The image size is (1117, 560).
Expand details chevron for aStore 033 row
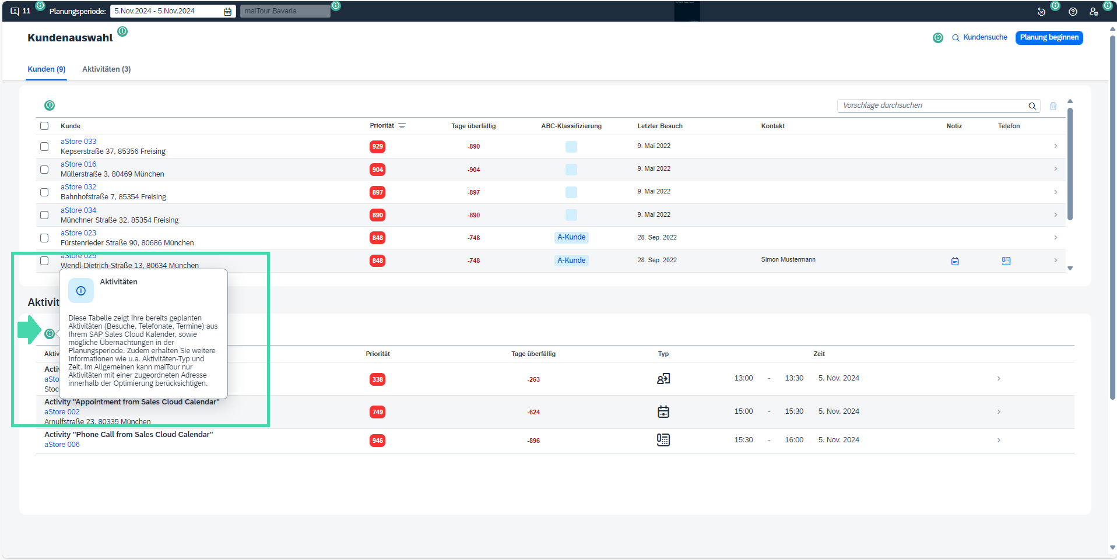(x=1056, y=146)
